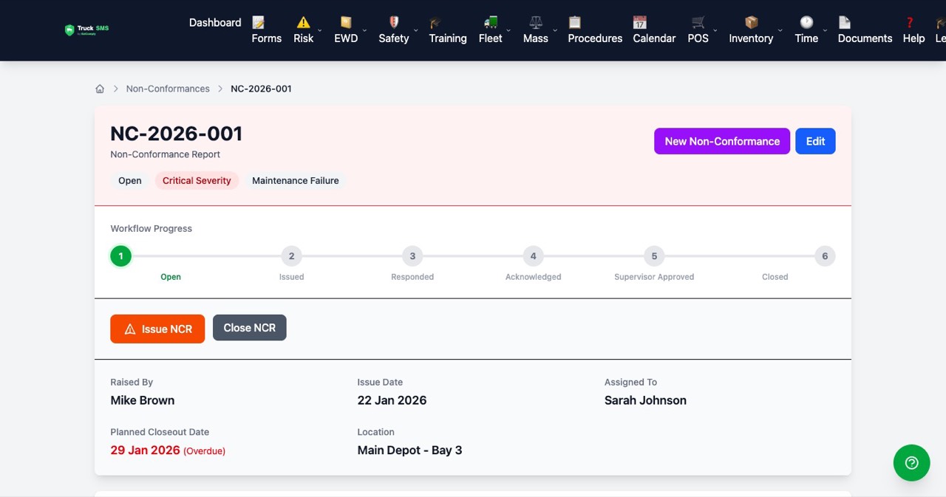Click the Issue Date 22 Jan 2026
The image size is (946, 497).
[392, 400]
